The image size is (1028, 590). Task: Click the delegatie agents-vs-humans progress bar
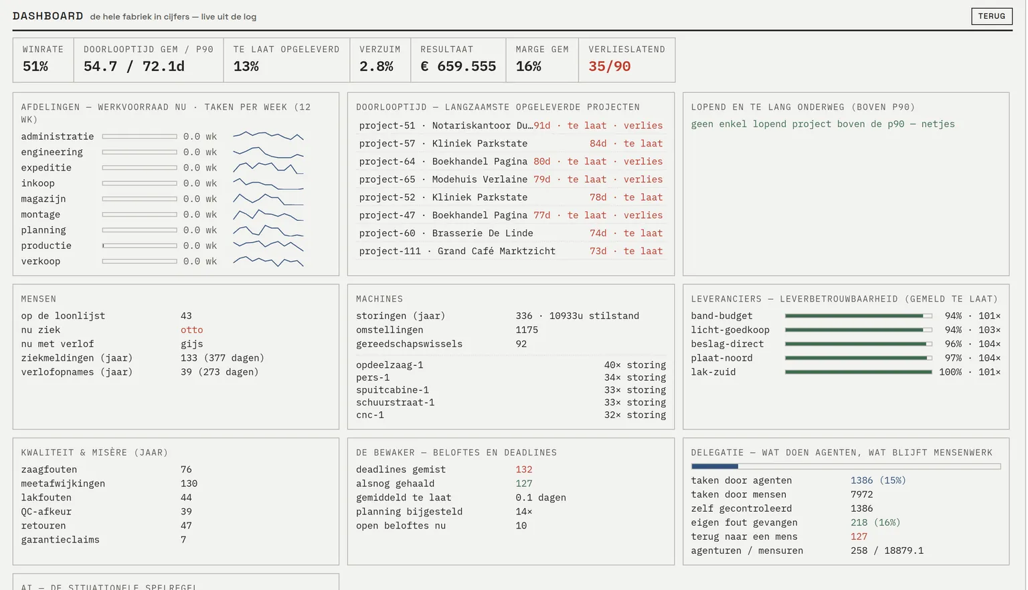pyautogui.click(x=846, y=466)
